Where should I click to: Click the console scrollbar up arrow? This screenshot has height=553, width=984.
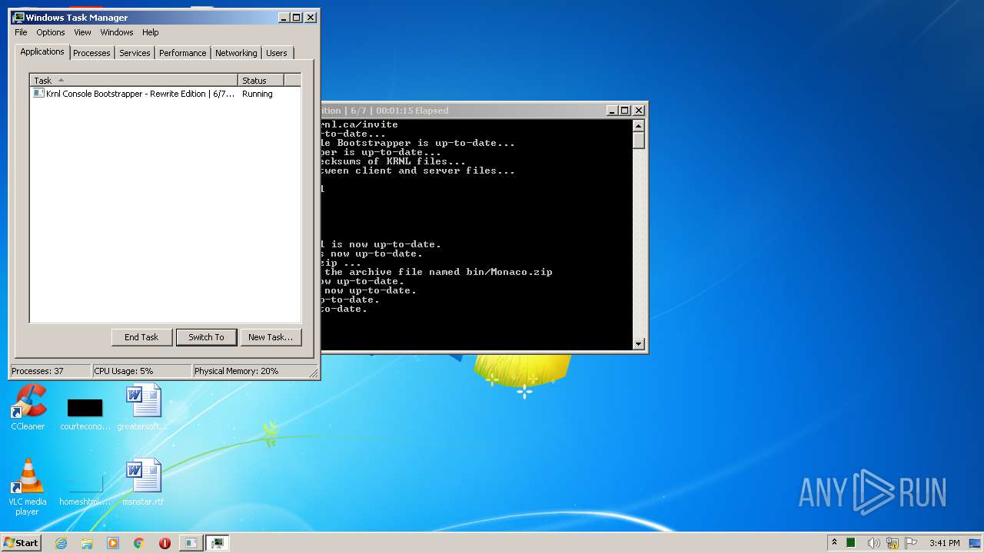[x=638, y=125]
